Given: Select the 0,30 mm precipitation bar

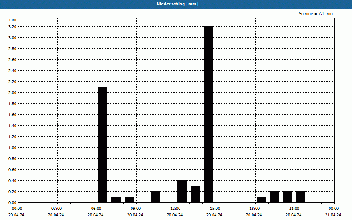Looking at the screenshot, I should (x=195, y=194).
